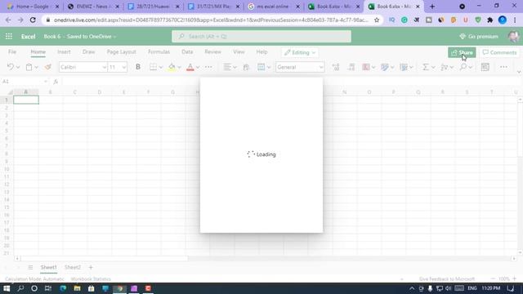This screenshot has width=523, height=294.
Task: Open the Windows Start menu
Action: tap(7, 288)
